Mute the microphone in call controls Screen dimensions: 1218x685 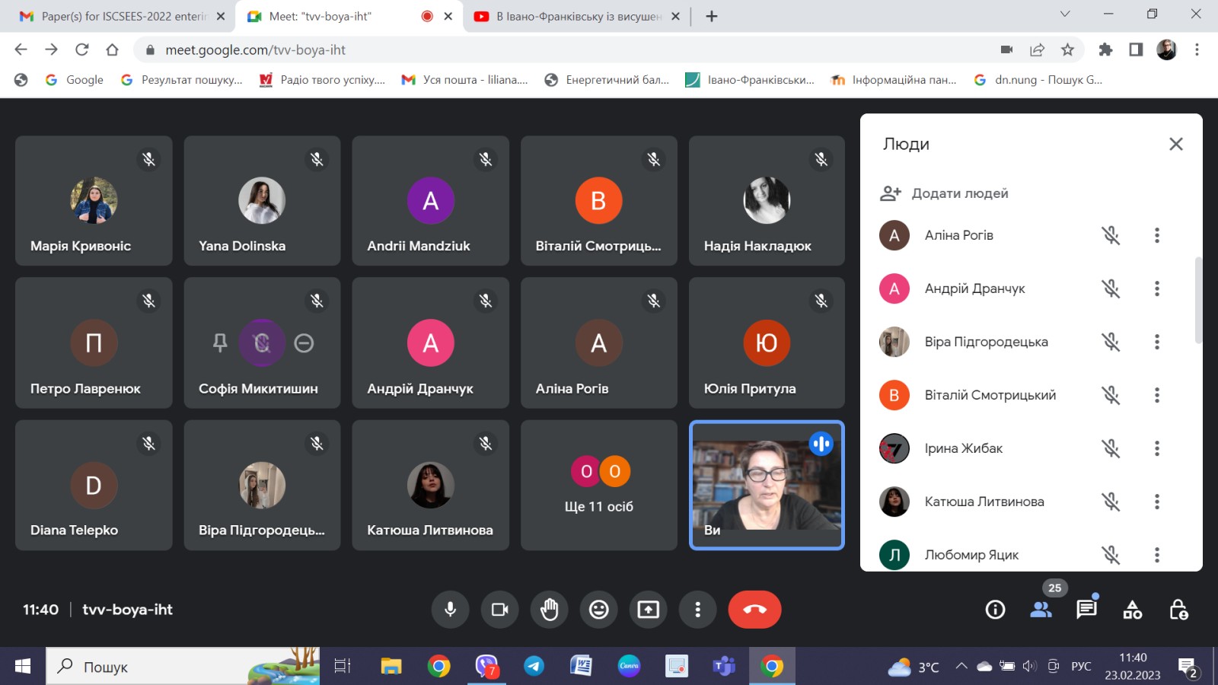[450, 609]
